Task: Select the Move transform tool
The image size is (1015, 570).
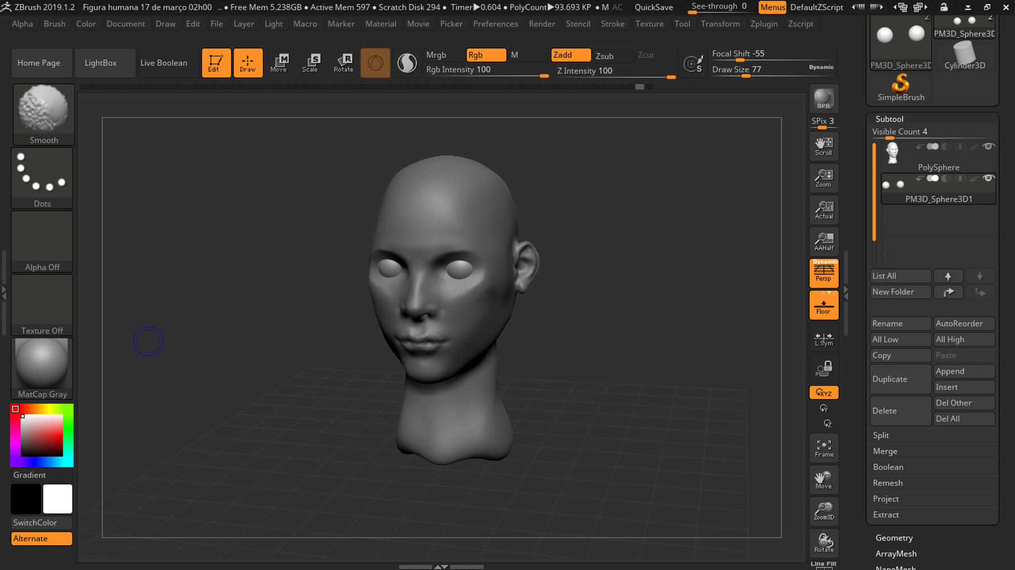Action: tap(279, 63)
